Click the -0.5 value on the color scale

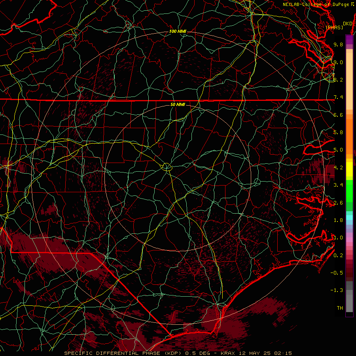[x=337, y=273]
